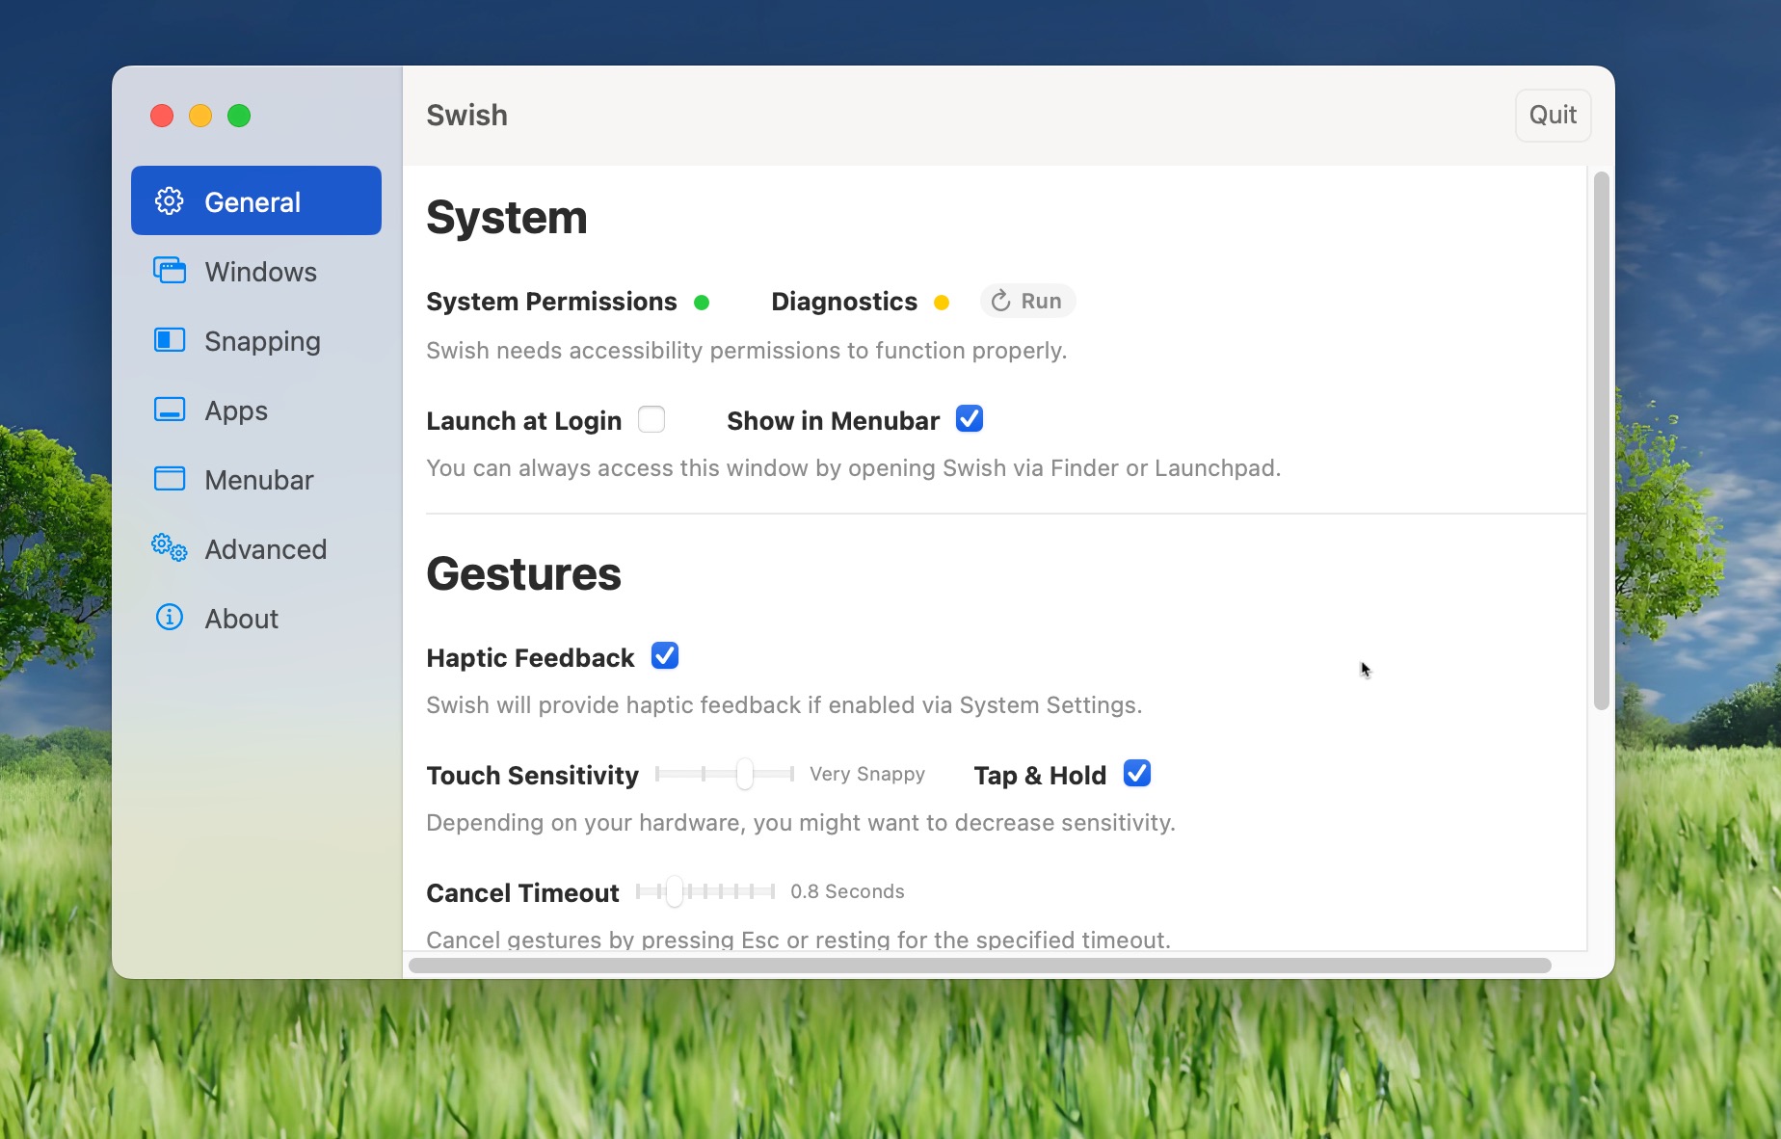Image resolution: width=1781 pixels, height=1139 pixels.
Task: Select the General section label
Action: pyautogui.click(x=253, y=202)
